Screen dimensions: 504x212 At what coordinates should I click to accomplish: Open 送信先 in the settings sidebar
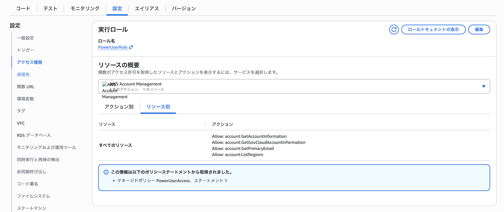point(23,75)
